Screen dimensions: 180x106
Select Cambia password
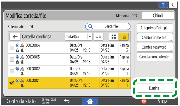tap(155, 47)
